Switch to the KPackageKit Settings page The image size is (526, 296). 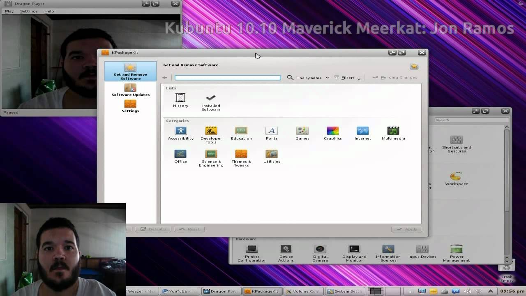point(130,106)
